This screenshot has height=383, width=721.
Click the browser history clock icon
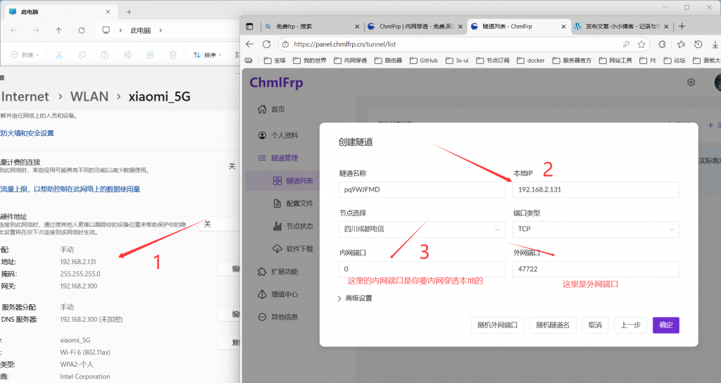click(698, 44)
